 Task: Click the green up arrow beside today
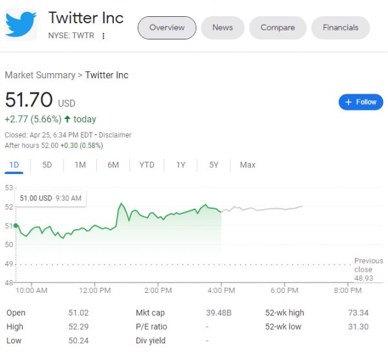(67, 119)
